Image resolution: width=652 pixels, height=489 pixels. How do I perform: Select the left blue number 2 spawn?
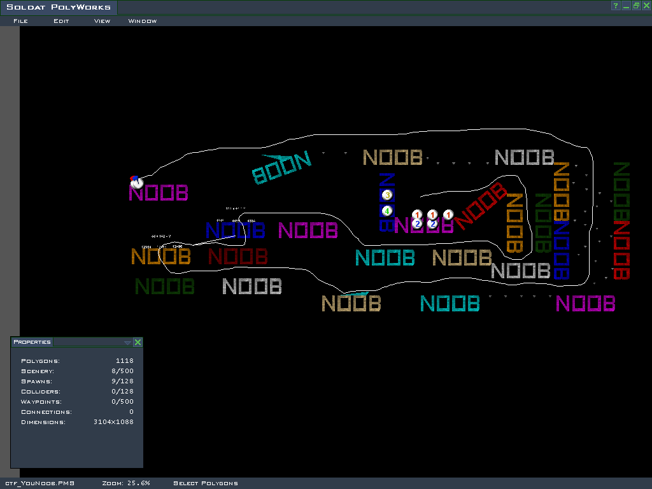click(417, 224)
